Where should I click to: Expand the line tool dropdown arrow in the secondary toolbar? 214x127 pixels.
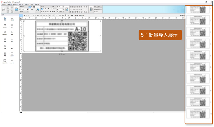point(31,15)
